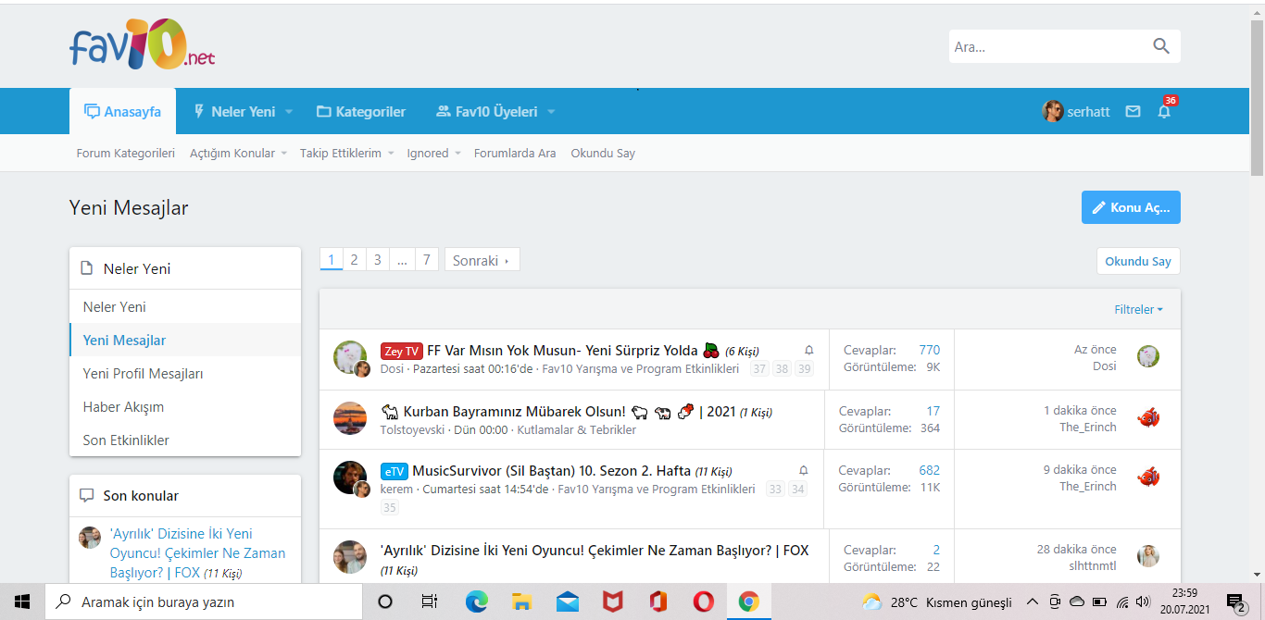Go to page 2 of results
Viewport: 1265px width, 620px height.
point(354,260)
